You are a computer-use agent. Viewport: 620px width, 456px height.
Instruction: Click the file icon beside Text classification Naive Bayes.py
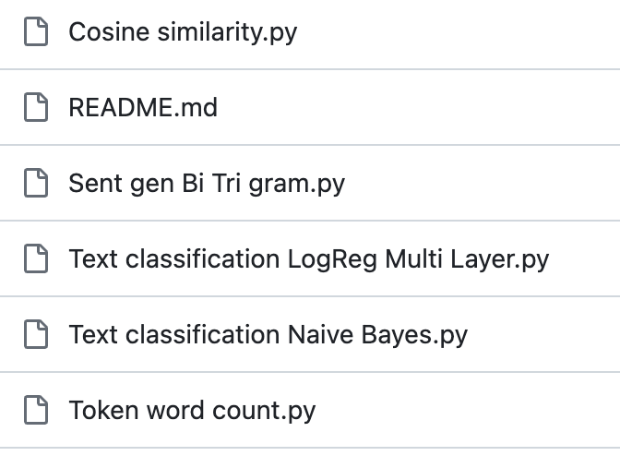(36, 334)
